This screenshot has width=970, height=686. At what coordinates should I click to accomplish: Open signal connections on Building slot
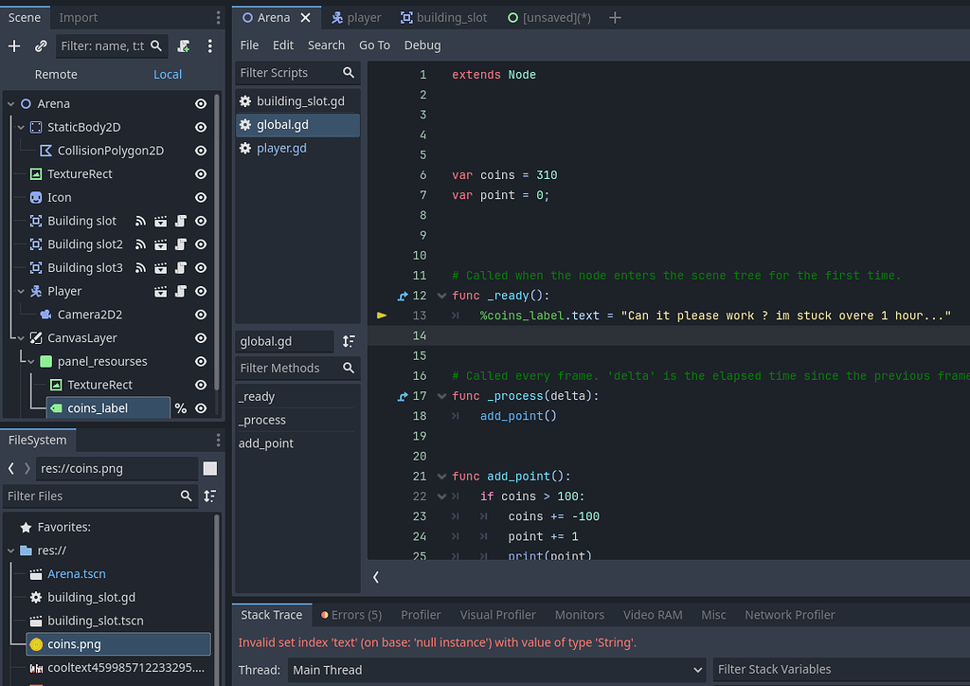pos(140,221)
